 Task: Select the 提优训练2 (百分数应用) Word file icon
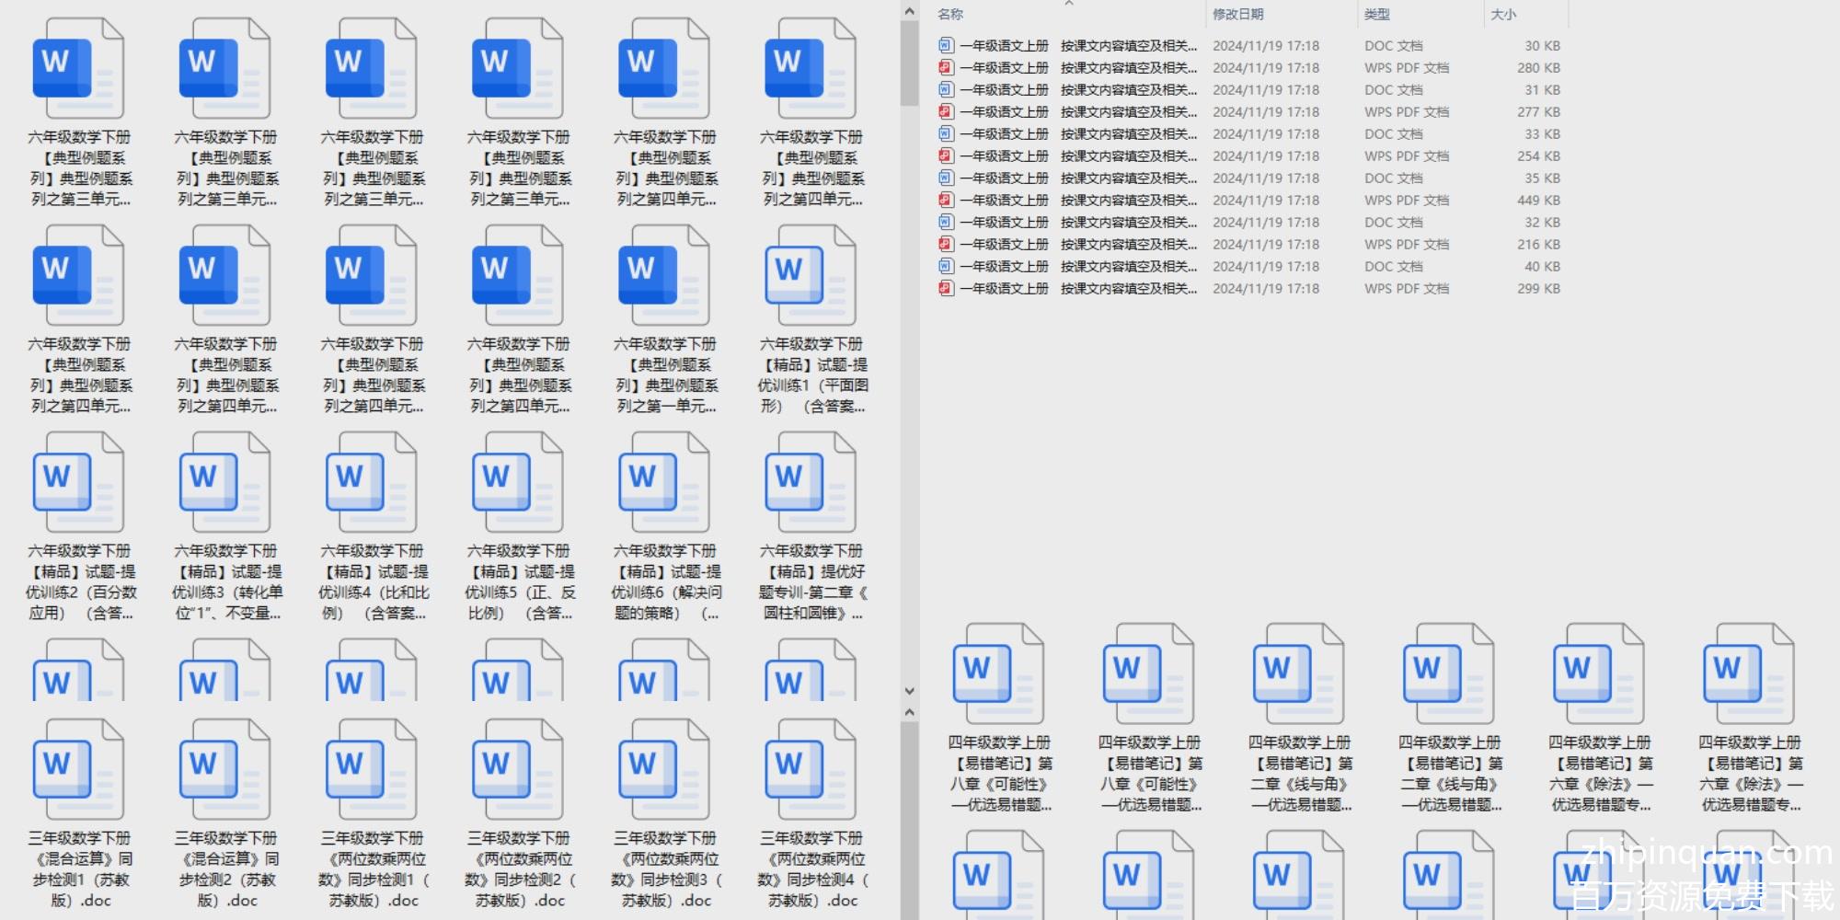(78, 483)
